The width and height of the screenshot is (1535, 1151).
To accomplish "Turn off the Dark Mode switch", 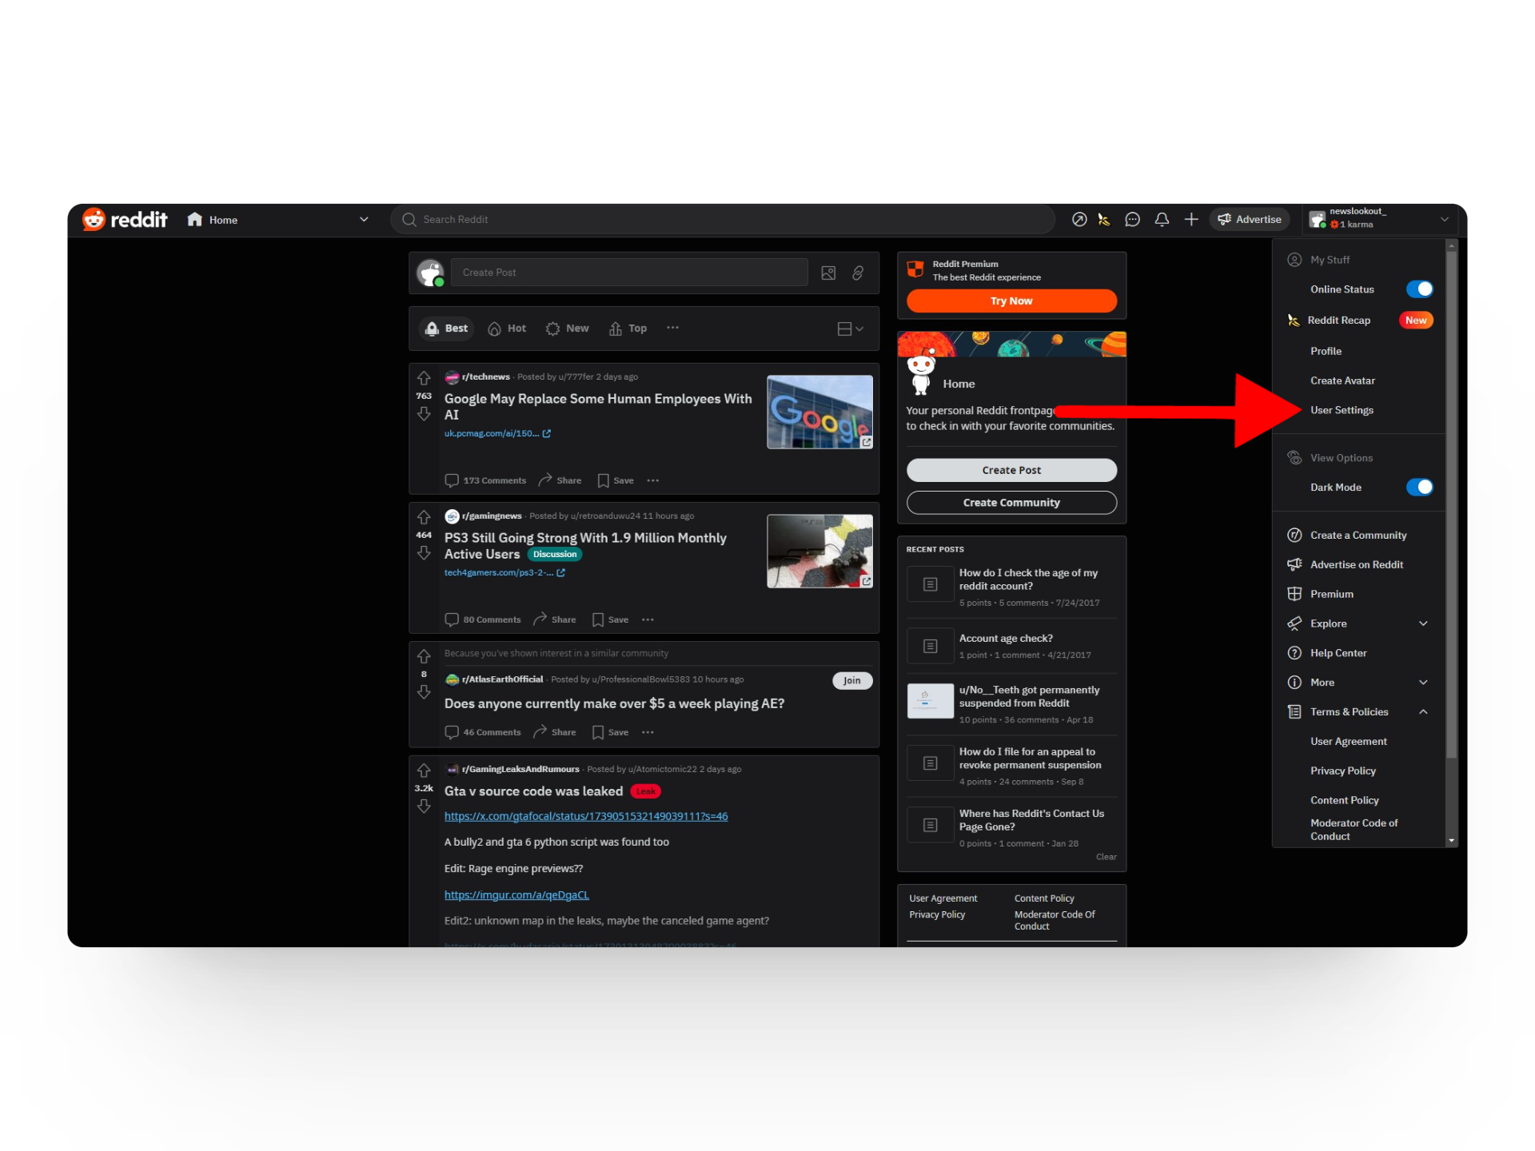I will 1419,487.
